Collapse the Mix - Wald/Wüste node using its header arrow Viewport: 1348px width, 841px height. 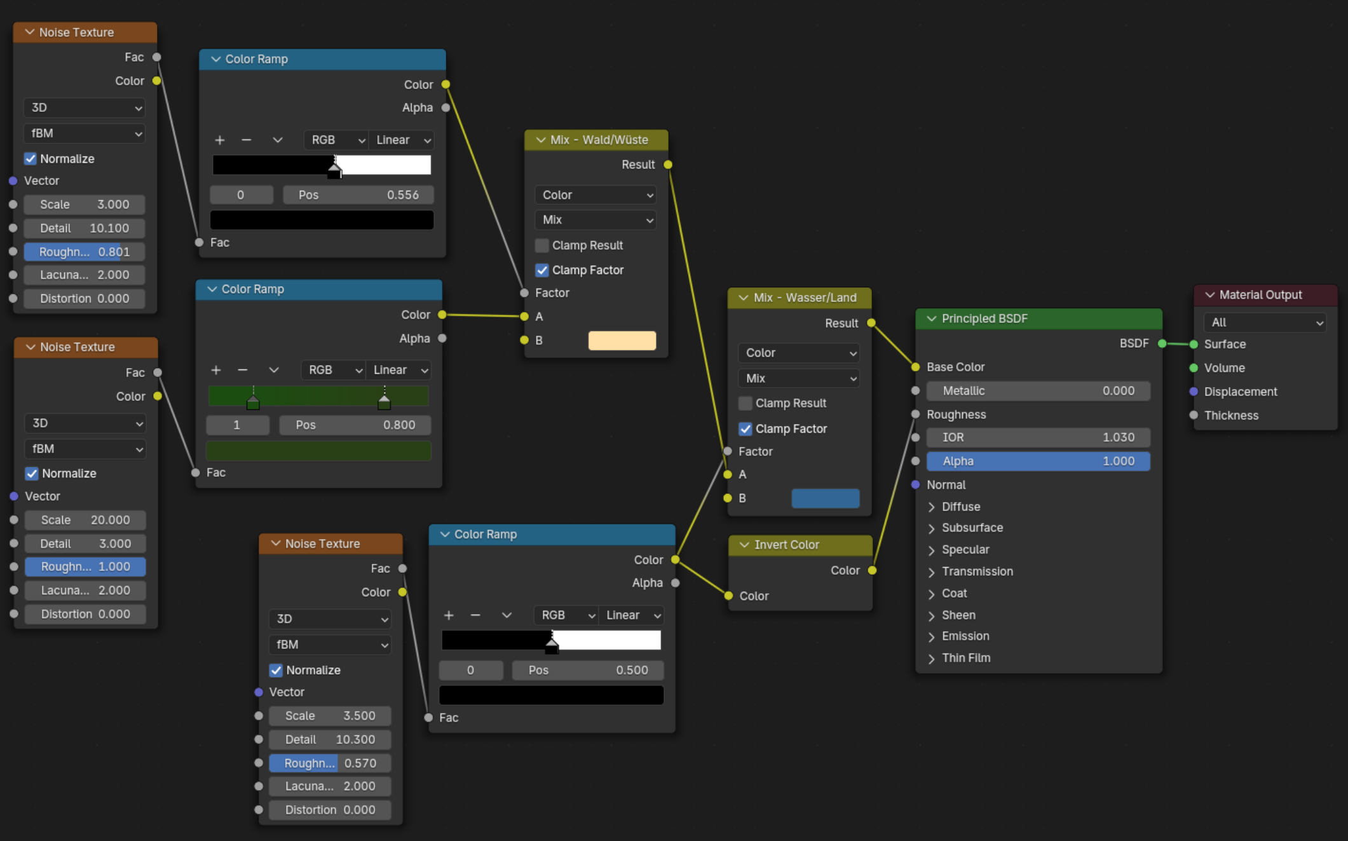click(541, 140)
